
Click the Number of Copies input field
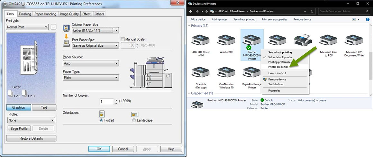(x=107, y=102)
